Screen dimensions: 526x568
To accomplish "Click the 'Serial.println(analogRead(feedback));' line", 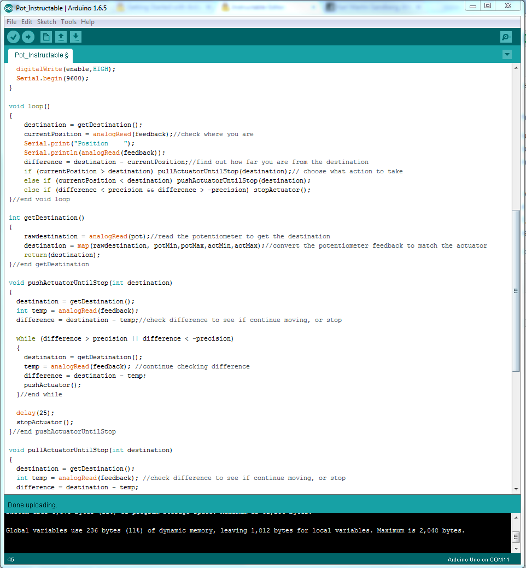I will tap(95, 153).
